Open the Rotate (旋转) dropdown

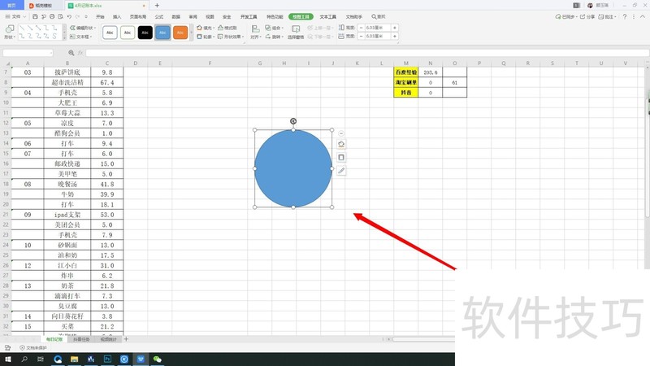(275, 37)
